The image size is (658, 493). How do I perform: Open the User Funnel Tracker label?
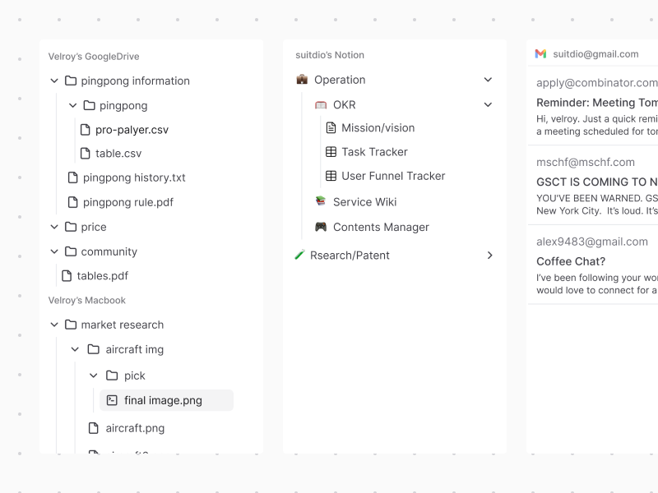[x=393, y=176]
